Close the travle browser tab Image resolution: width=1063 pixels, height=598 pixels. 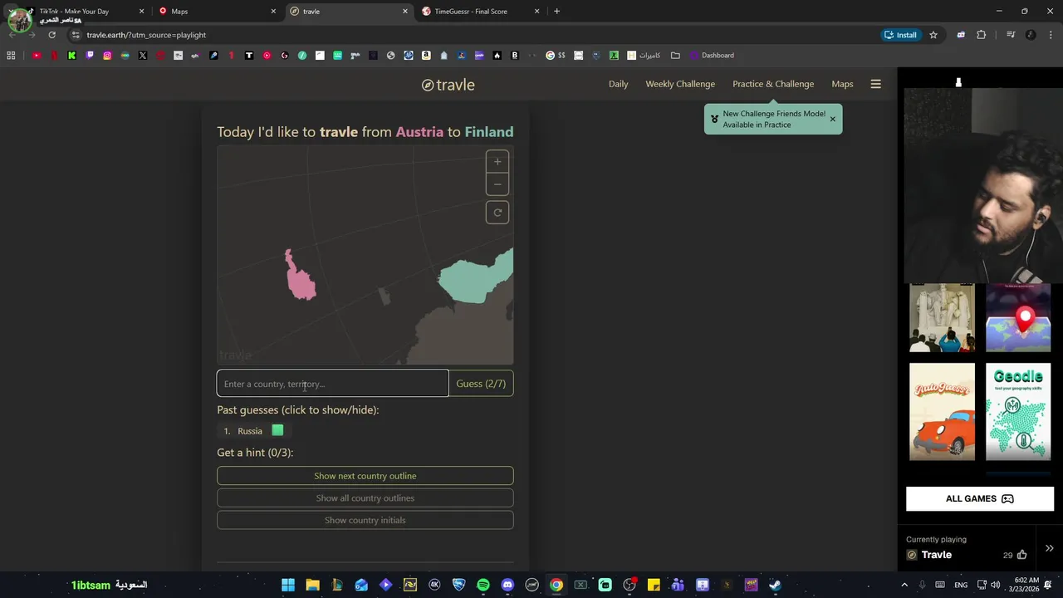point(405,12)
